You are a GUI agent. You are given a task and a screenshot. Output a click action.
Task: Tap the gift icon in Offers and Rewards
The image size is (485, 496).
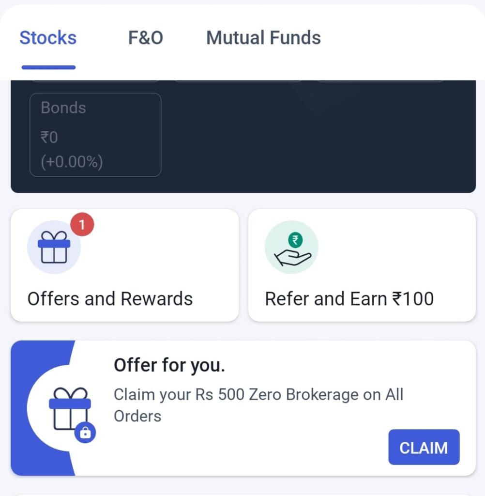click(x=53, y=247)
